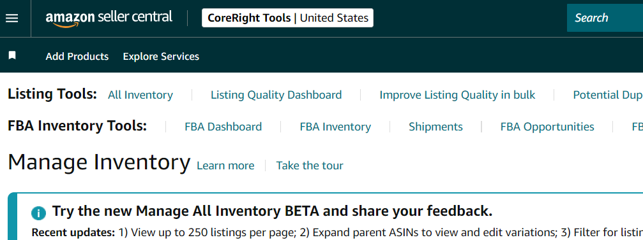Select Improve Listing Quality in bulk
This screenshot has height=240, width=643.
[x=457, y=95]
